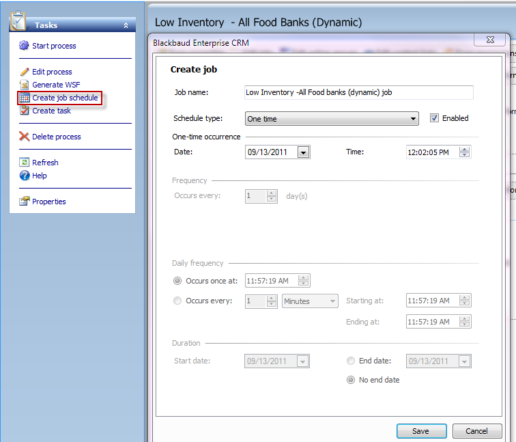The image size is (516, 442).
Task: Click the Occurs every day(s) spinner
Action: click(272, 196)
